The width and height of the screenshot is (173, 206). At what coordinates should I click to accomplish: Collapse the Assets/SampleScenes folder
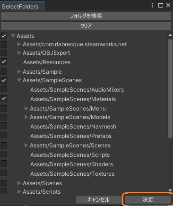click(19, 80)
